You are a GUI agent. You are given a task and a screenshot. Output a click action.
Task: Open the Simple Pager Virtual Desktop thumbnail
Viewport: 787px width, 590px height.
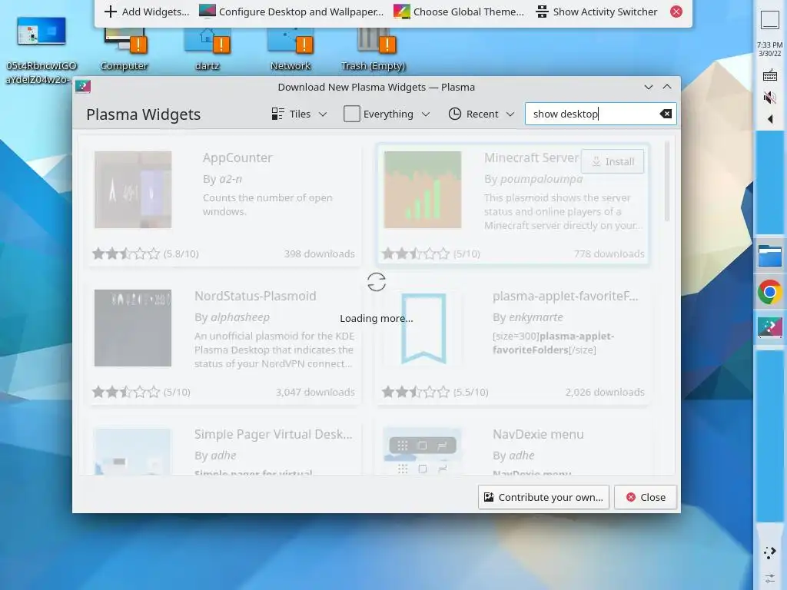(x=132, y=451)
